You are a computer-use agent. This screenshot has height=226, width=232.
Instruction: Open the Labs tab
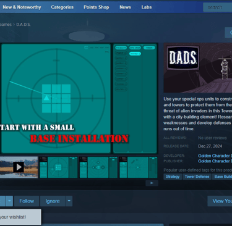[147, 7]
